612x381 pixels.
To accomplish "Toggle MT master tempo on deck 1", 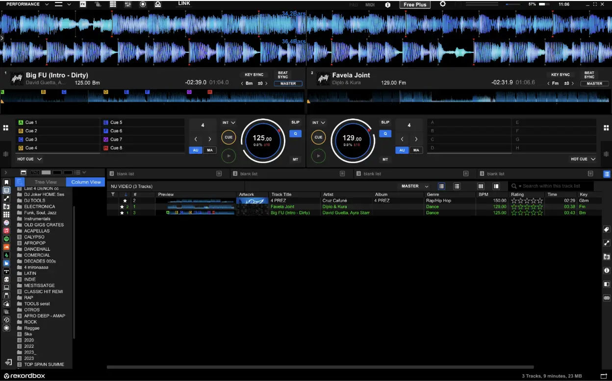I will [x=295, y=159].
